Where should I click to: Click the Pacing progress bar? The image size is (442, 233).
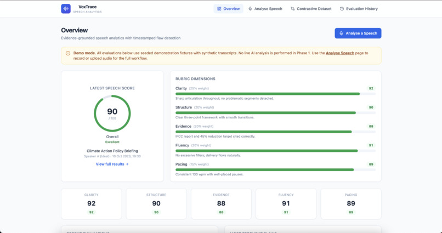tap(275, 169)
